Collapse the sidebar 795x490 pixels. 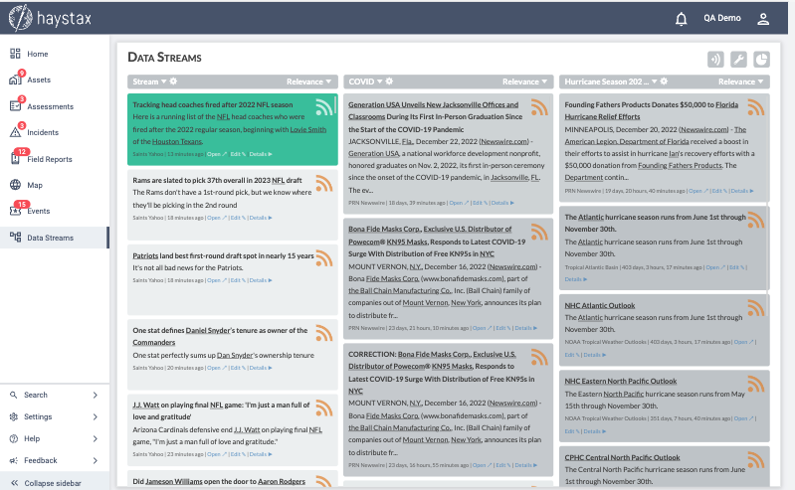(x=54, y=482)
